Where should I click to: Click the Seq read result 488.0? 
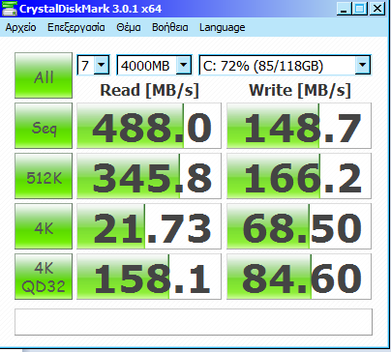coord(149,126)
